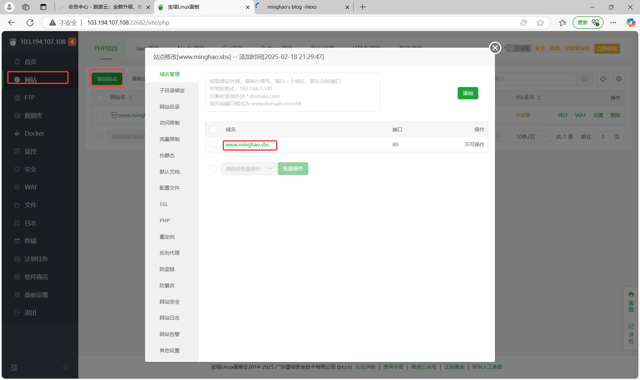
Task: Collapse the sidebar menu icon at bottom
Action: pos(14,367)
